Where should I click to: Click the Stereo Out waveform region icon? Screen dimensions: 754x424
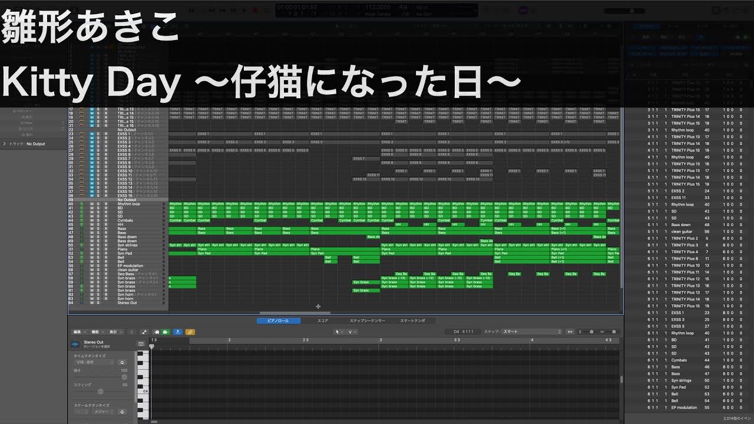[x=75, y=344]
